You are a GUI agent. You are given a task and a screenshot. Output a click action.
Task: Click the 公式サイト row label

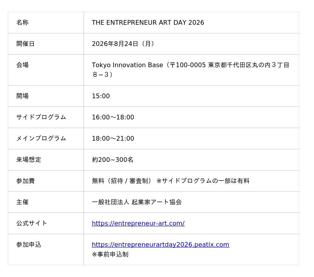[x=32, y=223]
